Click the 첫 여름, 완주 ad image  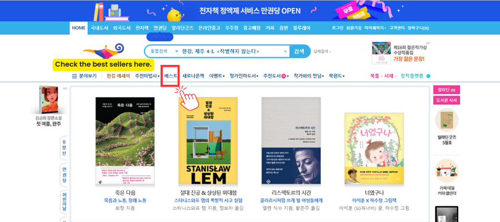(x=48, y=100)
